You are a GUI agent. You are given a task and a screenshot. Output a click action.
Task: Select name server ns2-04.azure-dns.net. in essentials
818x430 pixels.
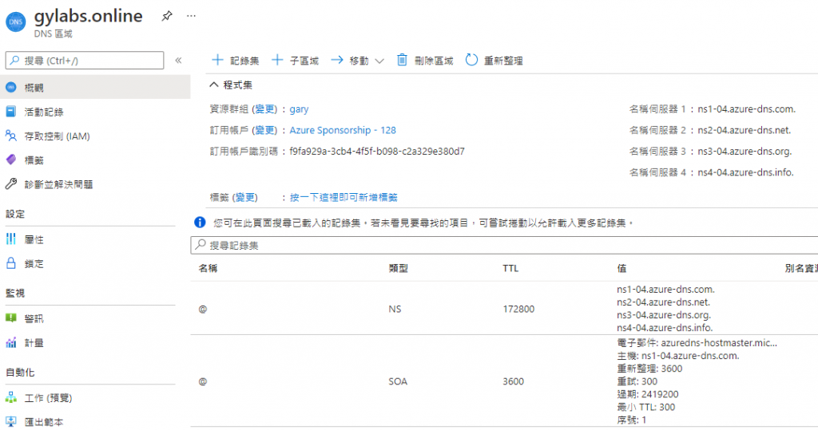tap(745, 130)
